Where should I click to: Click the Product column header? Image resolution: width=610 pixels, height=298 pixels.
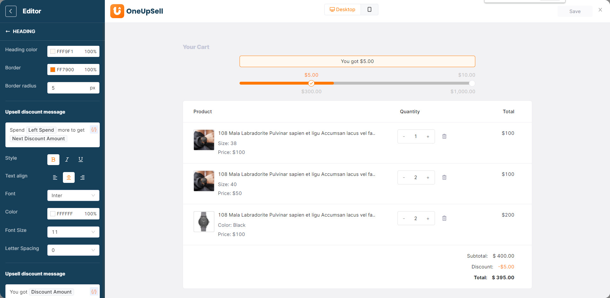pos(203,112)
